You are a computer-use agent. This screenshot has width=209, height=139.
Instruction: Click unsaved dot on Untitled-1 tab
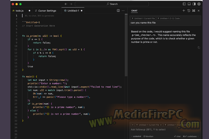(82, 11)
